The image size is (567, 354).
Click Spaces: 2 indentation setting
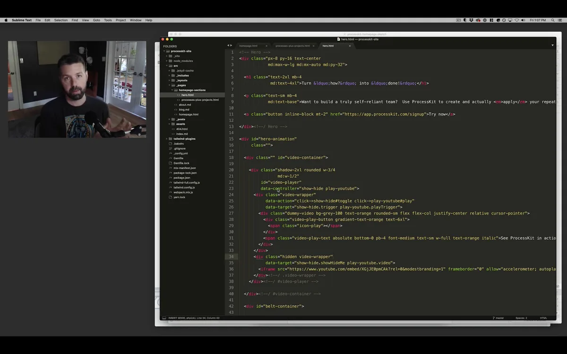(521, 318)
